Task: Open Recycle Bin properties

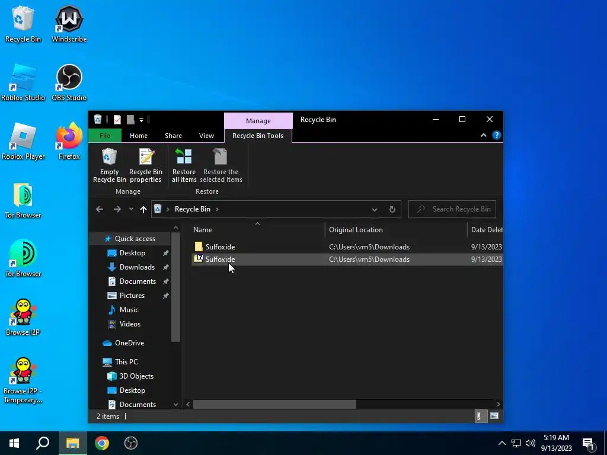Action: point(146,166)
